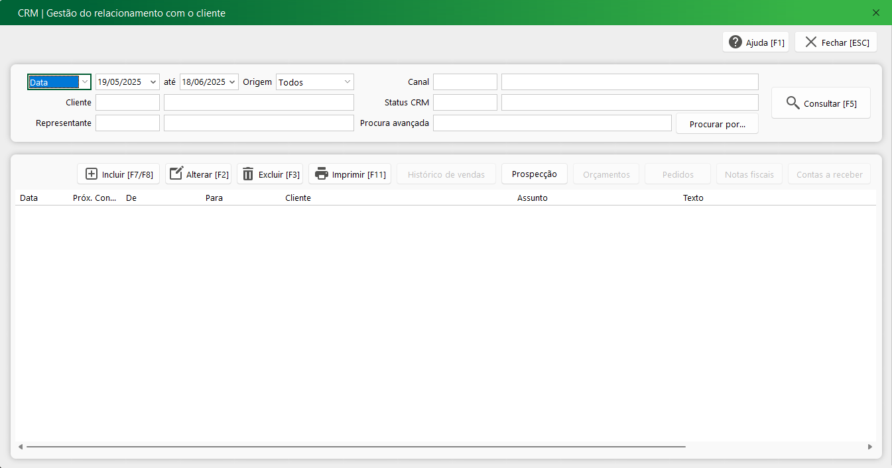The image size is (892, 468).
Task: Expand the start date 19/05/2025 picker
Action: tap(153, 82)
